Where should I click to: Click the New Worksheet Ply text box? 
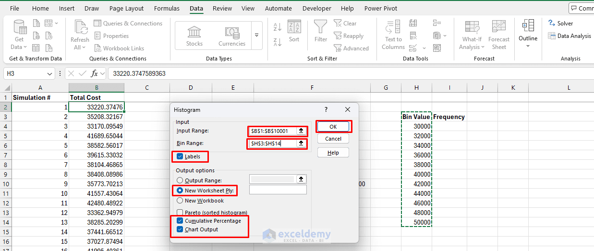(278, 190)
